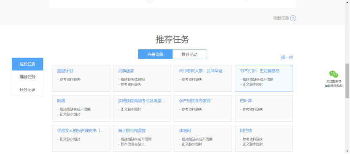The image size is (350, 154).
Task: Open the 实践技能高频考点及典型 entry
Action: [142, 101]
